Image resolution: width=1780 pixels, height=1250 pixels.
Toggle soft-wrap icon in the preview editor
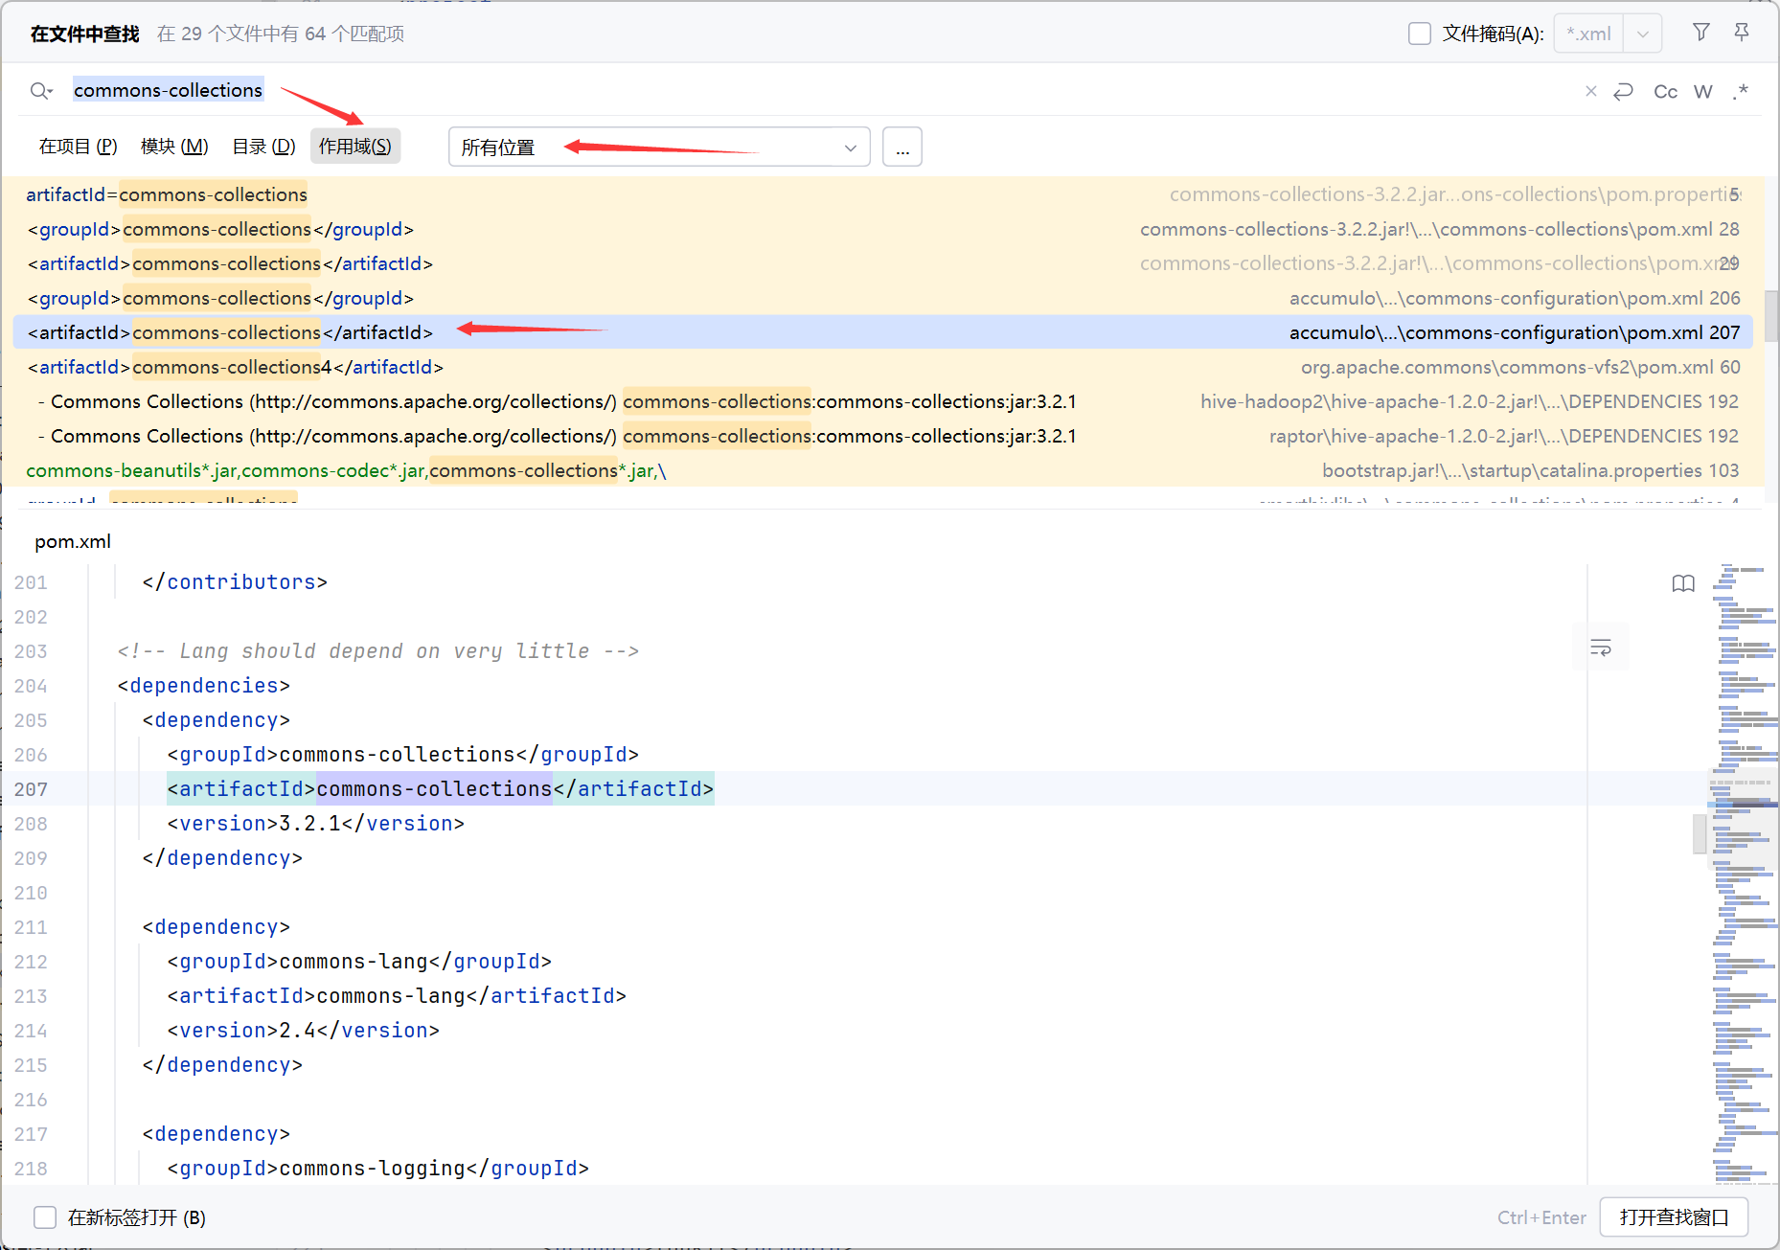[1601, 648]
